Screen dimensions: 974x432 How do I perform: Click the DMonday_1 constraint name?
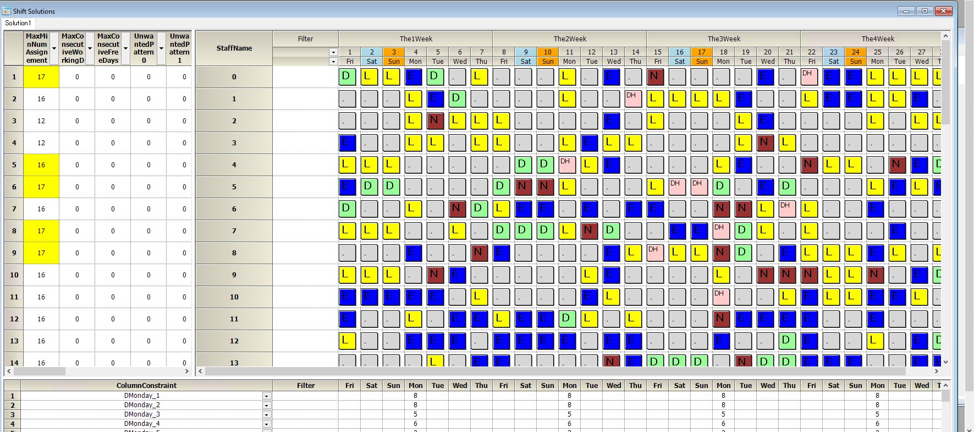142,396
